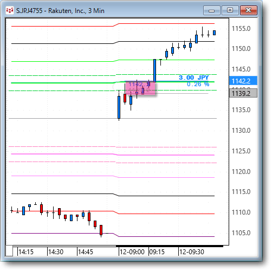Click the 14:15 time axis label
The height and width of the screenshot is (271, 272).
[26, 252]
